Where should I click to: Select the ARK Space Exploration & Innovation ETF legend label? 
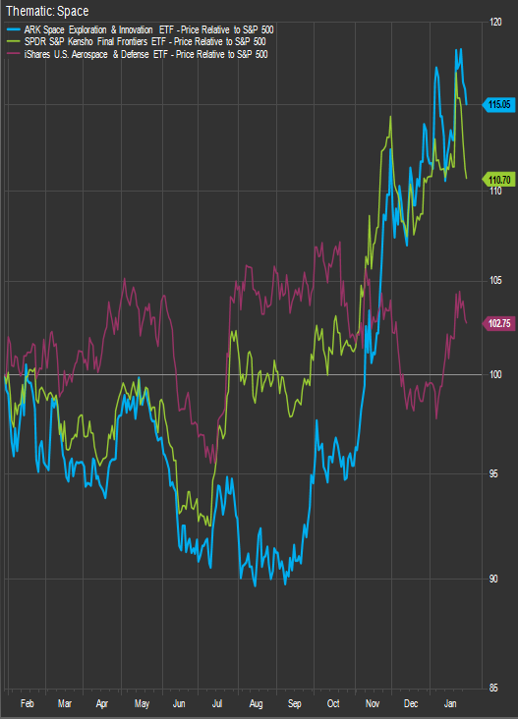point(148,30)
